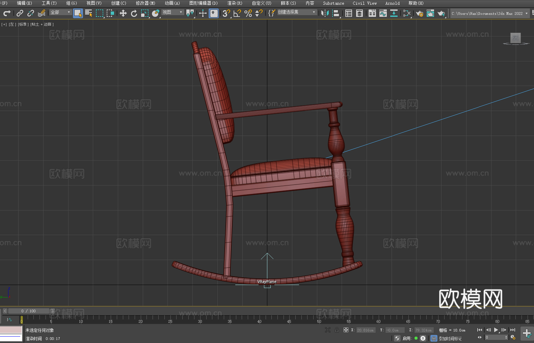Click viewport [+] general menu label
534x343 pixels.
coord(4,24)
